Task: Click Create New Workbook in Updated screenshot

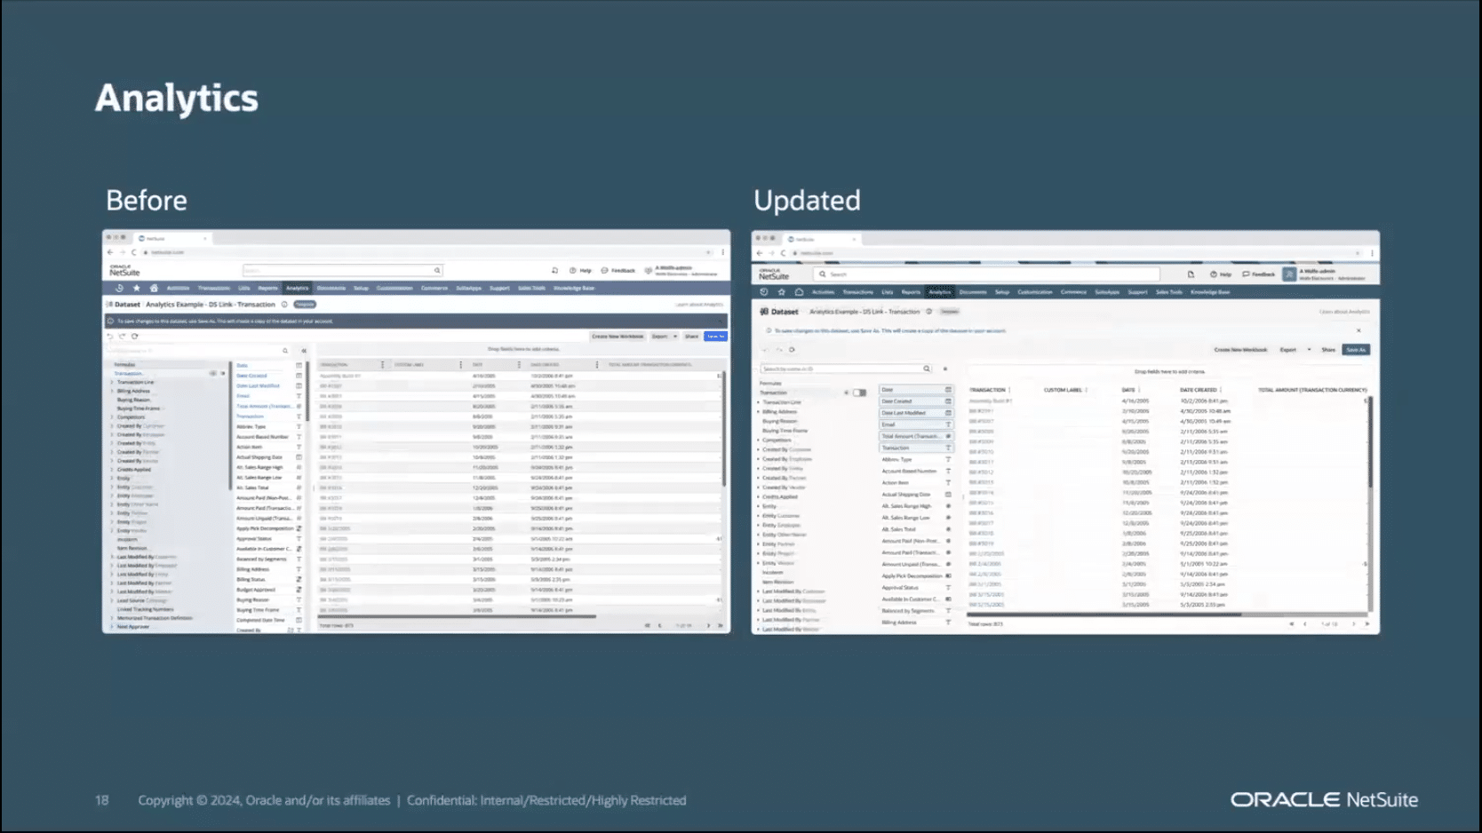Action: [1240, 350]
